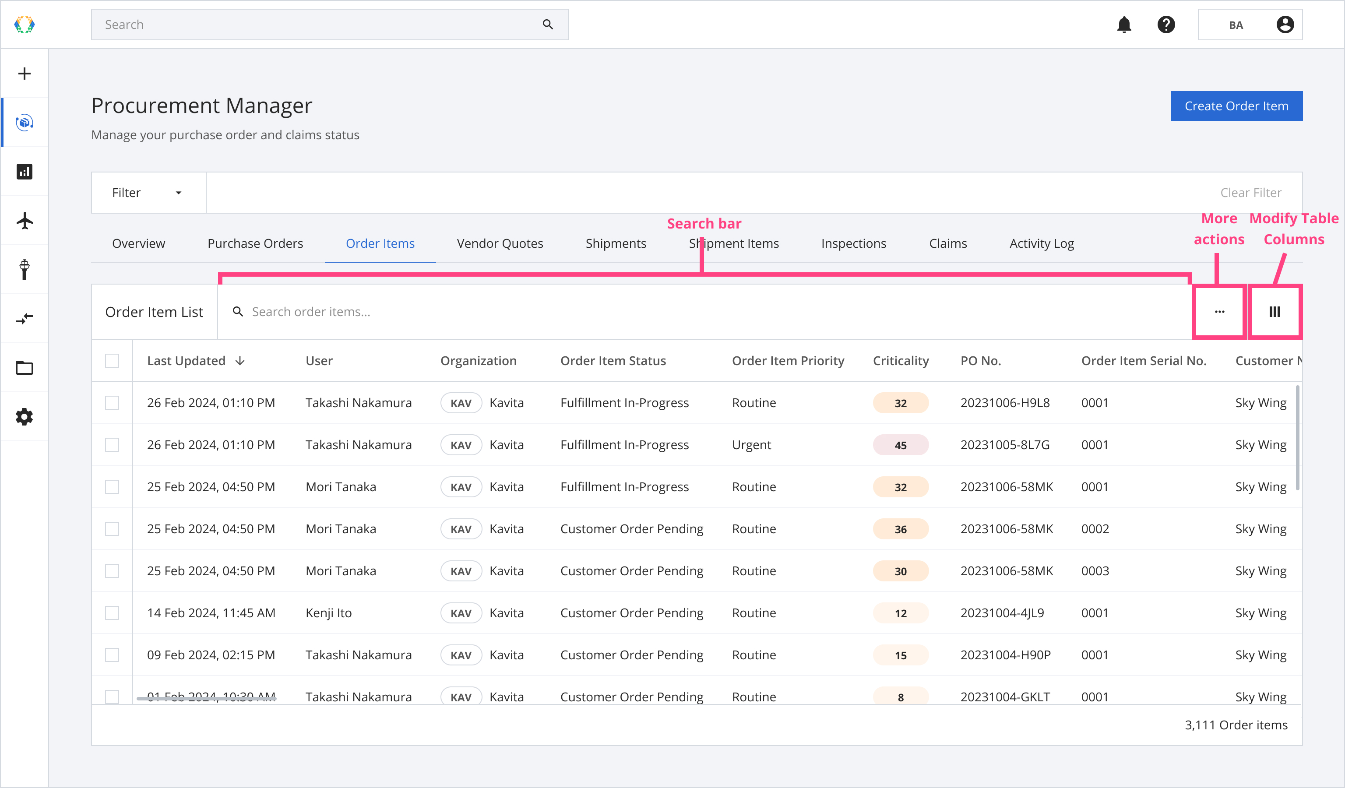Click the Clear Filter link

coord(1253,191)
